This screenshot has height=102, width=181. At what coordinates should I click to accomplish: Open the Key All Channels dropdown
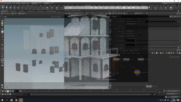point(173,94)
